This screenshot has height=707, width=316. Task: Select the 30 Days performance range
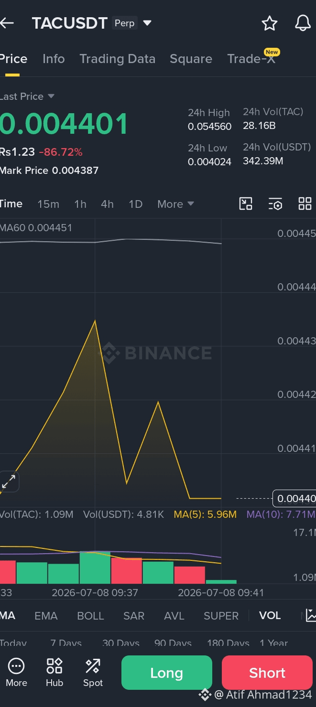pos(121,643)
